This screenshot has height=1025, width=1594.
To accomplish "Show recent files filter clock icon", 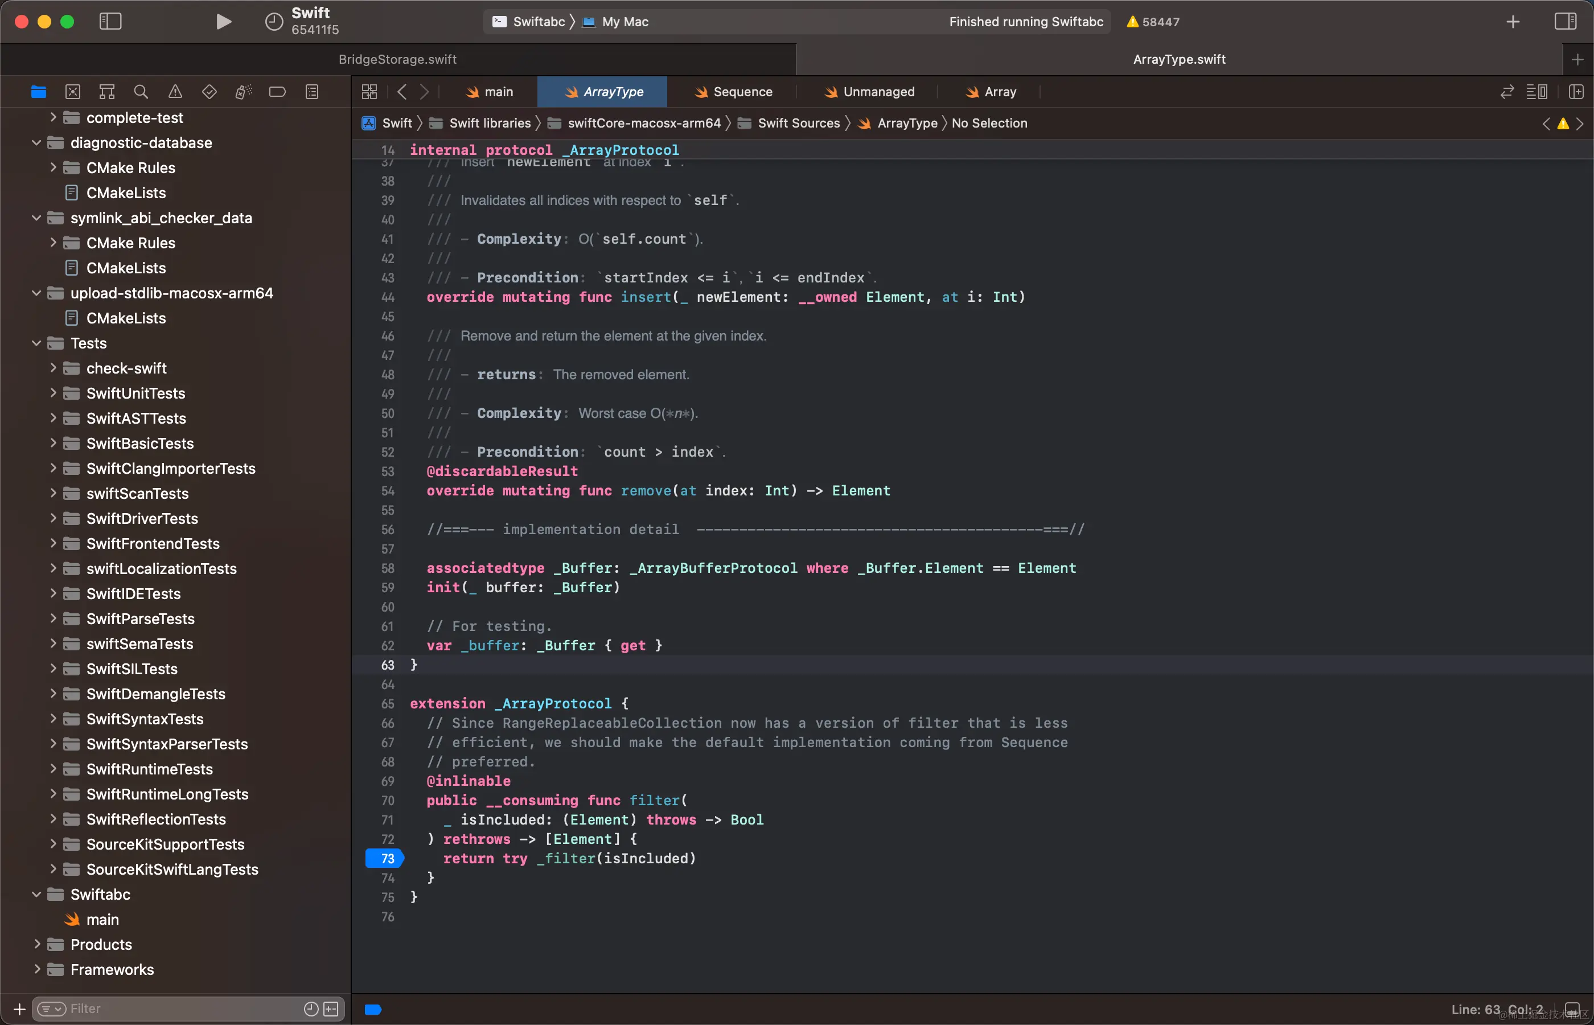I will pyautogui.click(x=311, y=1009).
